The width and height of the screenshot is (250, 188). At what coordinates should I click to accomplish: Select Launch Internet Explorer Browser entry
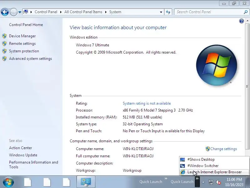pos(214,172)
